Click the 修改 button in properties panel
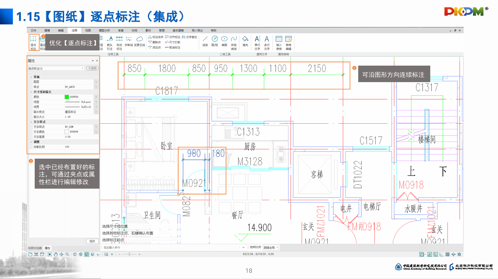Image resolution: width=498 pixels, height=279 pixels. pyautogui.click(x=92, y=241)
